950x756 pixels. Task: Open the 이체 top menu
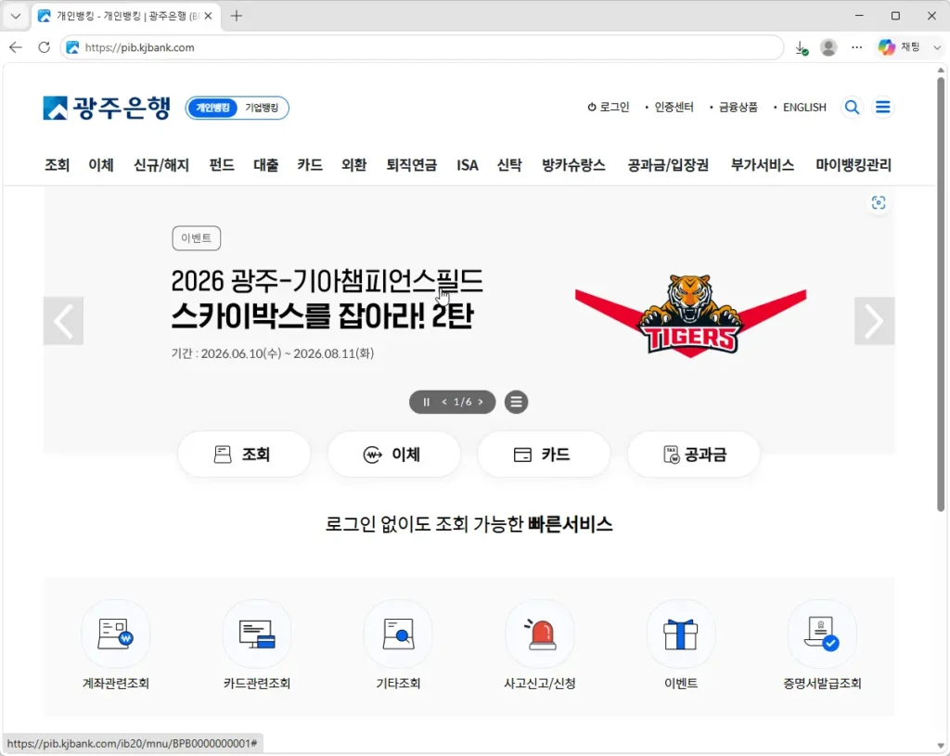tap(101, 165)
